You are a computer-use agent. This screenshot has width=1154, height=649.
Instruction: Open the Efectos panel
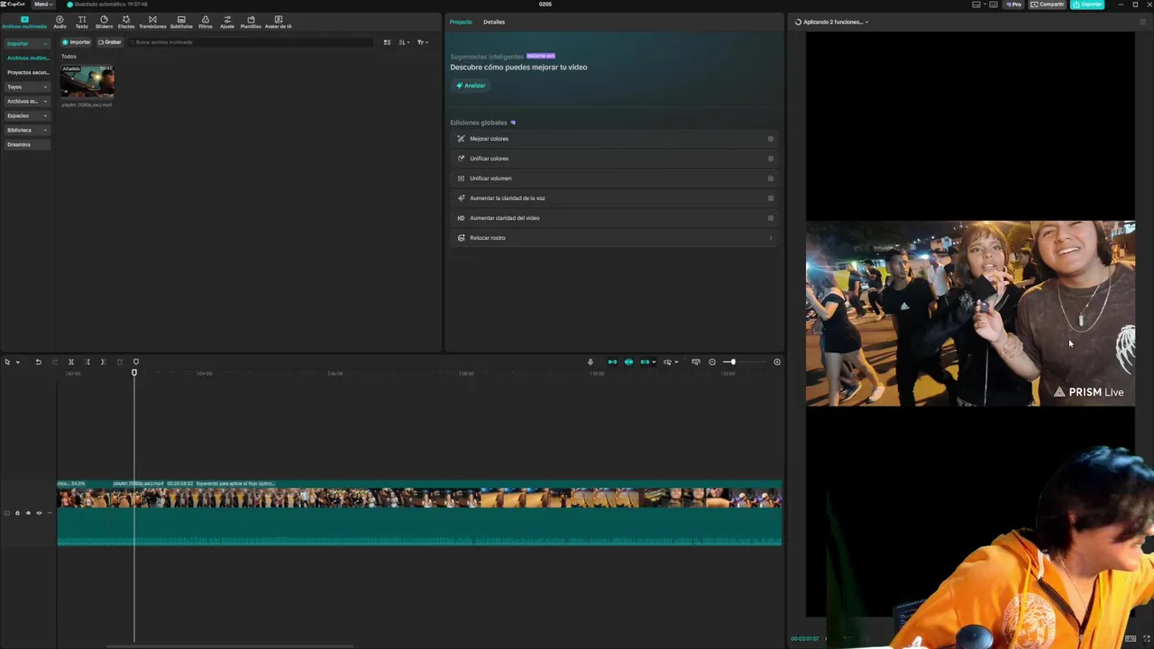pyautogui.click(x=126, y=22)
